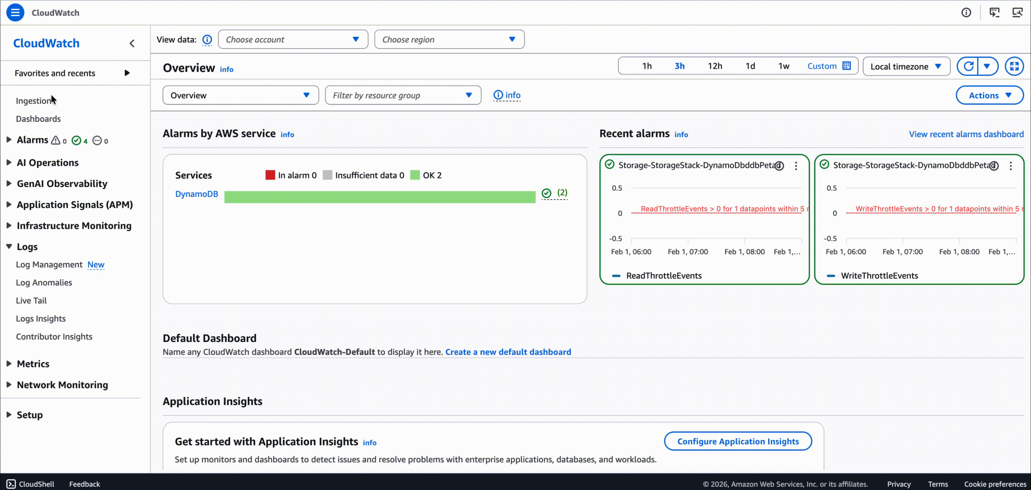
Task: Click the insufficient data alarms icon in sidebar
Action: (x=97, y=140)
